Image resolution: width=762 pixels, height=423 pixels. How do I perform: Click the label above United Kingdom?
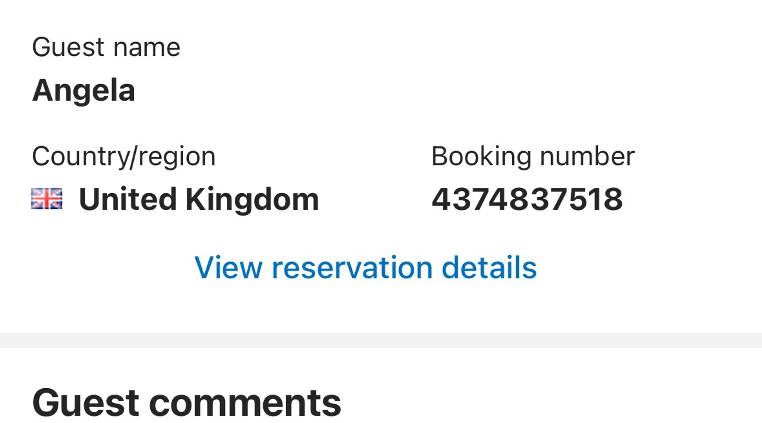[124, 157]
